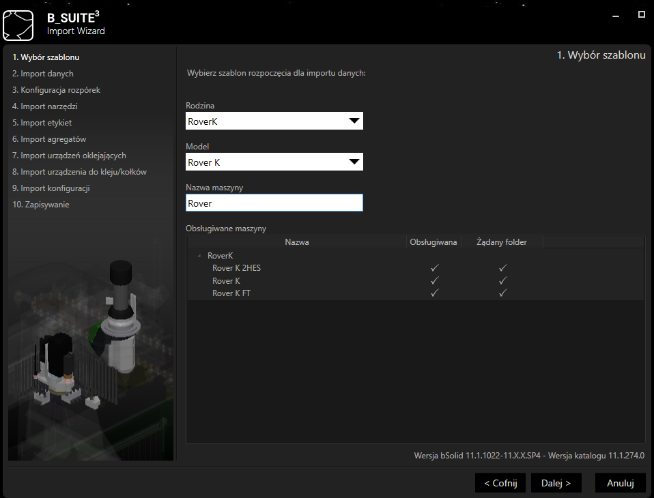The height and width of the screenshot is (498, 654).
Task: Select the Rover K 2HES row
Action: click(416, 268)
